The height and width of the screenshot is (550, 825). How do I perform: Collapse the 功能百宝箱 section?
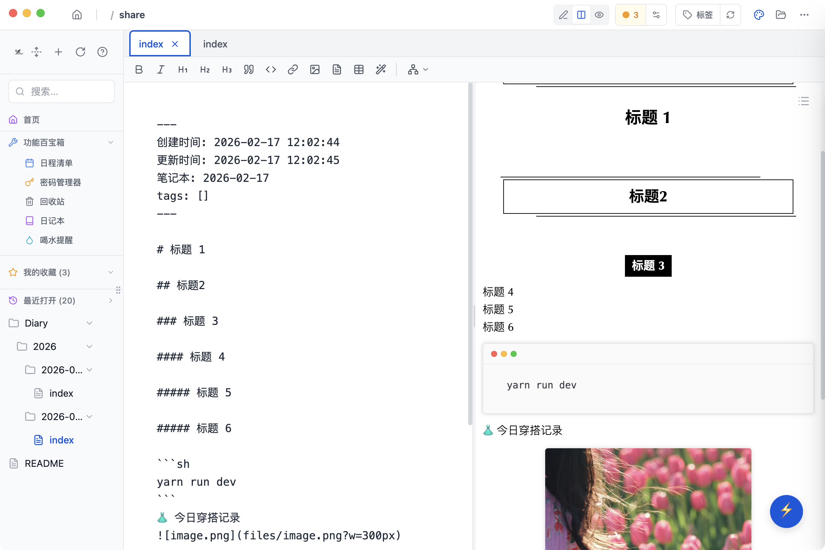click(111, 142)
